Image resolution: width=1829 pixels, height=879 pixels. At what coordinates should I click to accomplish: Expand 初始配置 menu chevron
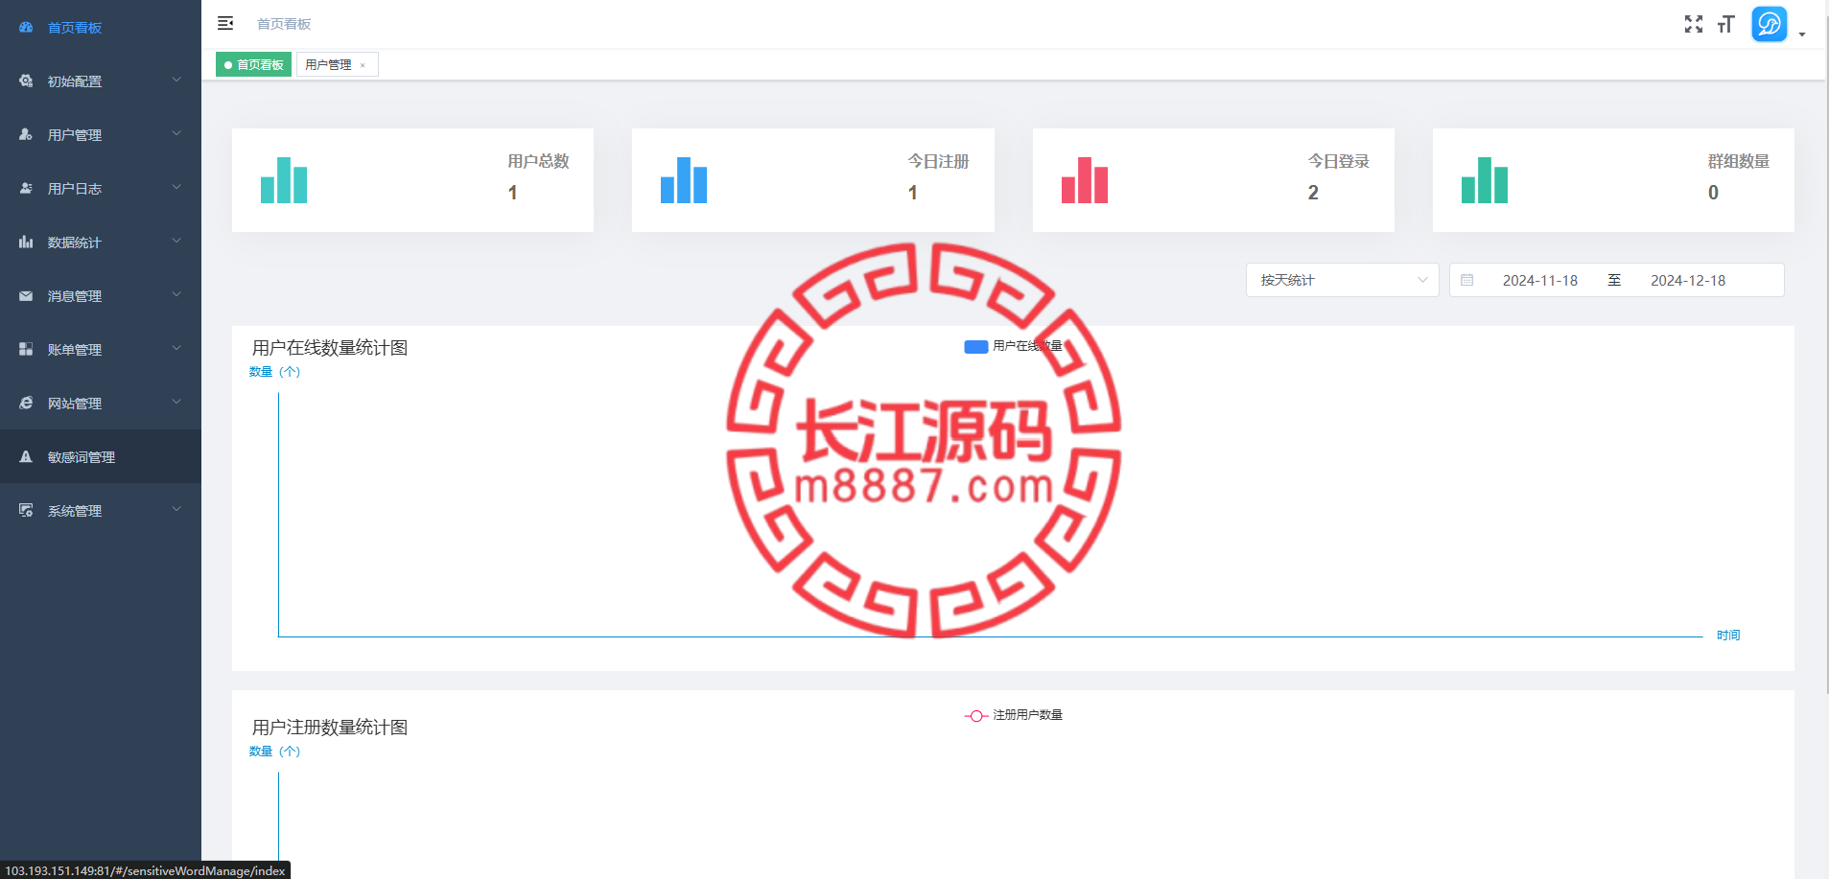click(x=176, y=80)
